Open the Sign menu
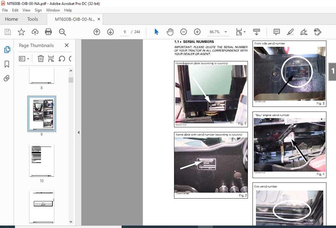The image size is (336, 228). (x=38, y=10)
